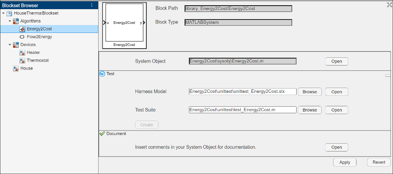Click the Block Type field
Screen dimensions: 393x174
238,22
